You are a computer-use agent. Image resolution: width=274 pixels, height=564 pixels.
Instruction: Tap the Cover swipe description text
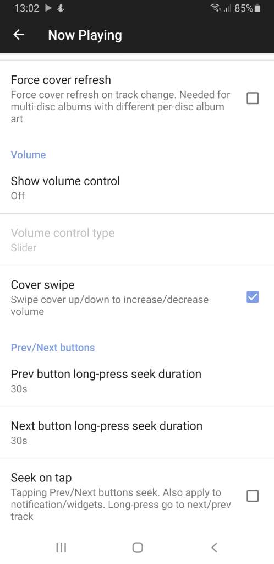[x=109, y=305]
